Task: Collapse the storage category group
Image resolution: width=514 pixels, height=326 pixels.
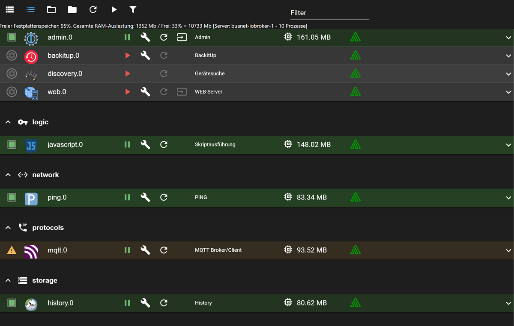Action: (x=8, y=281)
